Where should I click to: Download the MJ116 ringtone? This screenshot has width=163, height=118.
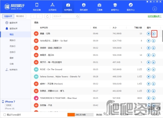(154, 91)
